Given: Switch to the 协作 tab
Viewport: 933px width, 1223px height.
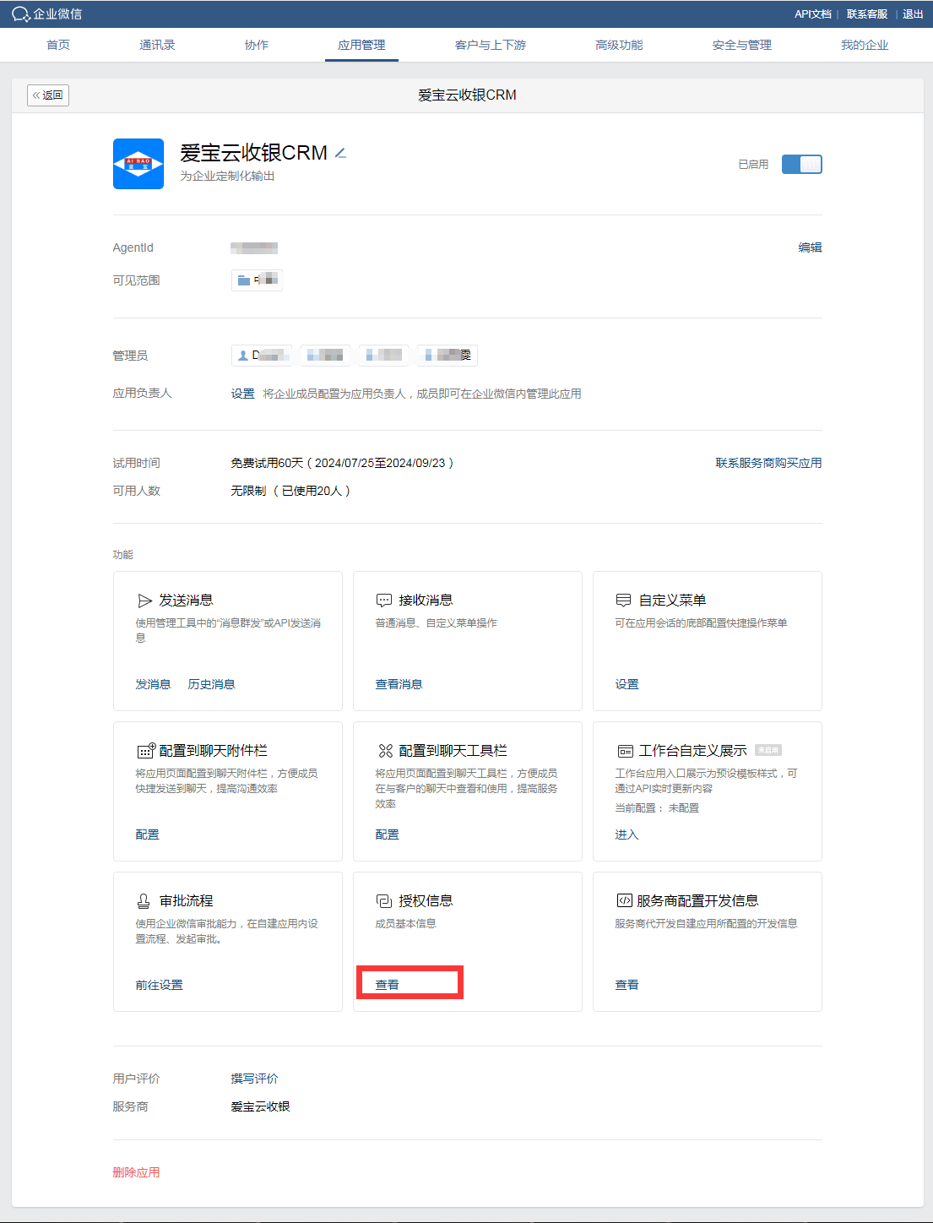Looking at the screenshot, I should click(257, 45).
